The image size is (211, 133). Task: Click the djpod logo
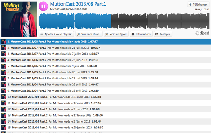(202, 33)
